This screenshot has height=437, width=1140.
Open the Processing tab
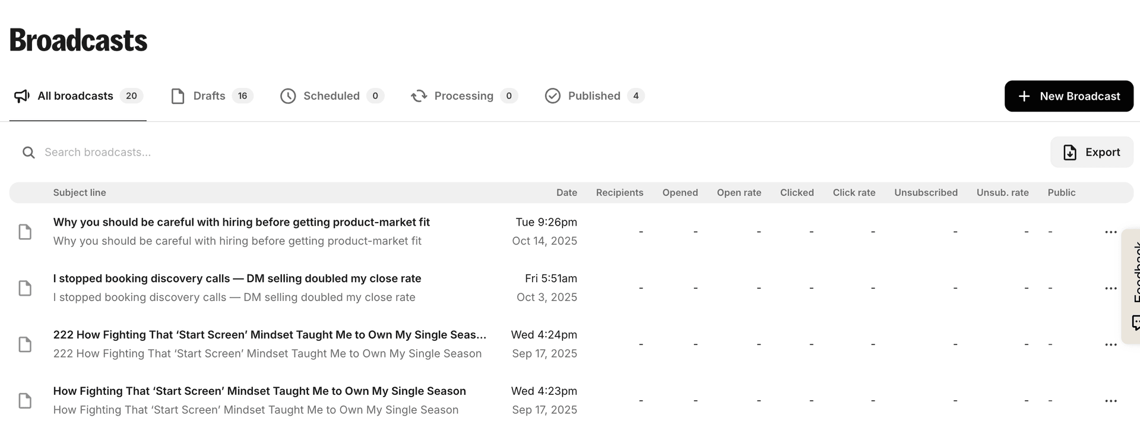click(464, 96)
